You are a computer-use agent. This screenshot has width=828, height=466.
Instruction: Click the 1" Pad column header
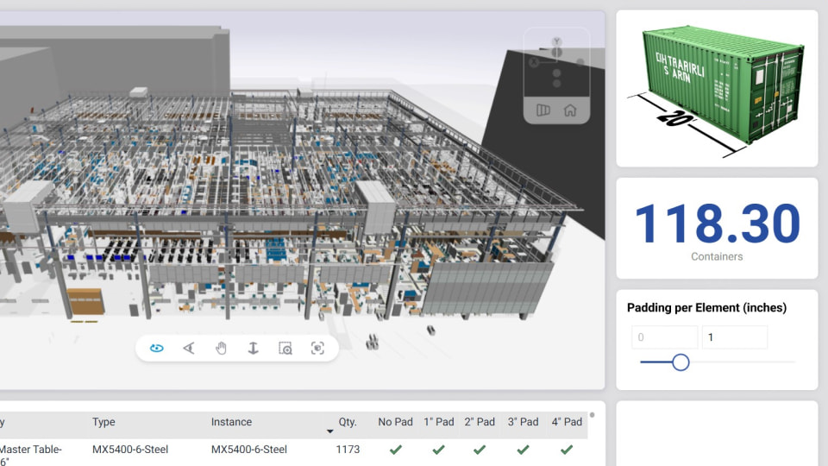coord(438,422)
